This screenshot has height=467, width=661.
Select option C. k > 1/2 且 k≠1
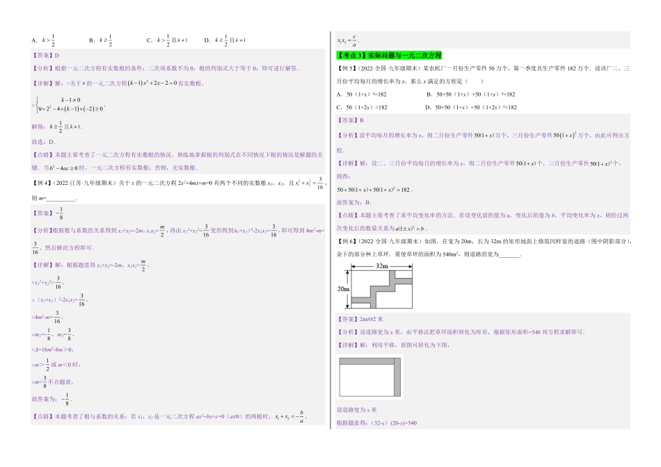(167, 40)
